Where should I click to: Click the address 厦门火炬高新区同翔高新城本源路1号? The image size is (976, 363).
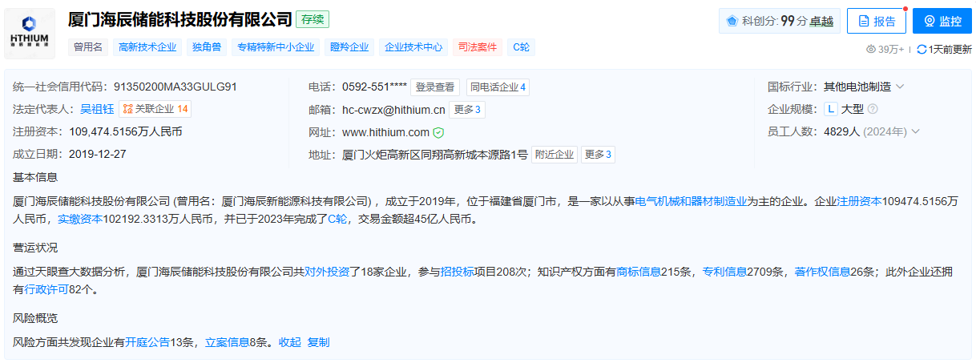point(435,155)
